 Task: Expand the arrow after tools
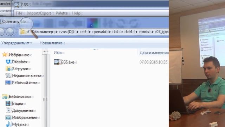click(153, 32)
